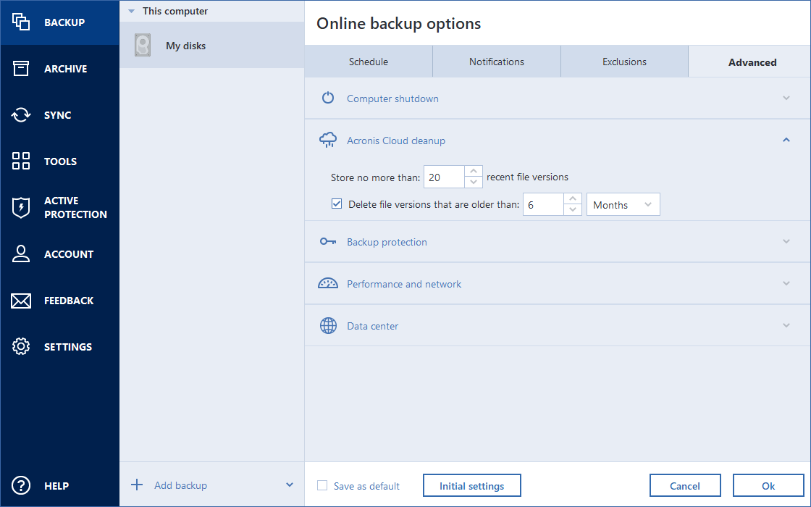Click the Initial settings button
811x507 pixels.
pos(471,486)
